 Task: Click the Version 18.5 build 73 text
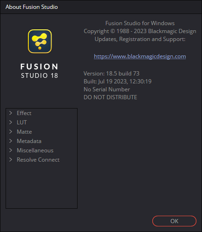pos(111,74)
